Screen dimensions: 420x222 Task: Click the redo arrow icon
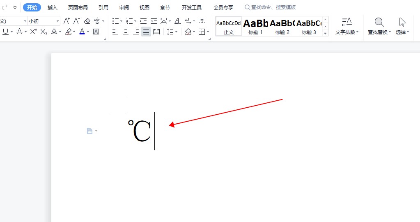click(5, 7)
